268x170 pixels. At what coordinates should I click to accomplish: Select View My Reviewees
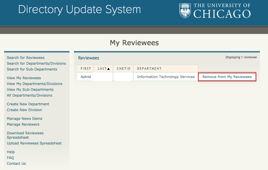click(x=24, y=78)
